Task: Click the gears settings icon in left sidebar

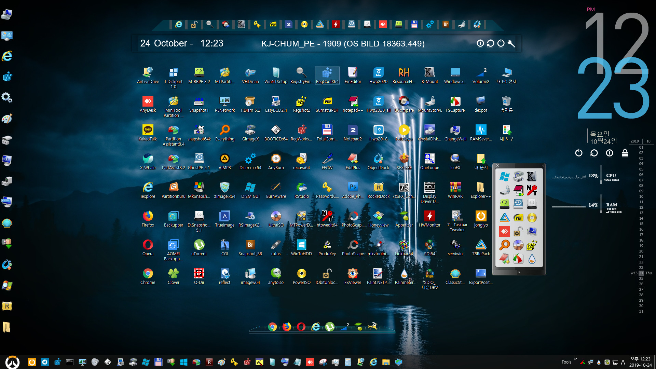Action: point(7,98)
